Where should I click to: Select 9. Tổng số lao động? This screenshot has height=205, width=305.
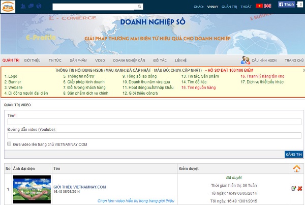click(x=139, y=76)
